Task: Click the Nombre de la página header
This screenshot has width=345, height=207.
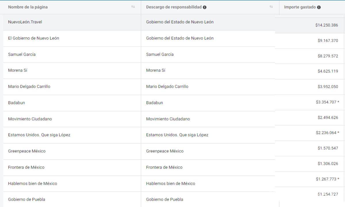Action: [x=28, y=7]
